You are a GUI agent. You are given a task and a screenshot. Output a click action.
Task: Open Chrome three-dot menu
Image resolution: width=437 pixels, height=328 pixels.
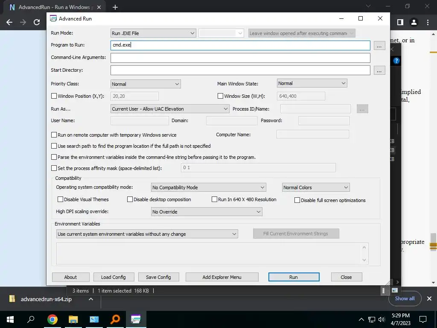(x=428, y=22)
